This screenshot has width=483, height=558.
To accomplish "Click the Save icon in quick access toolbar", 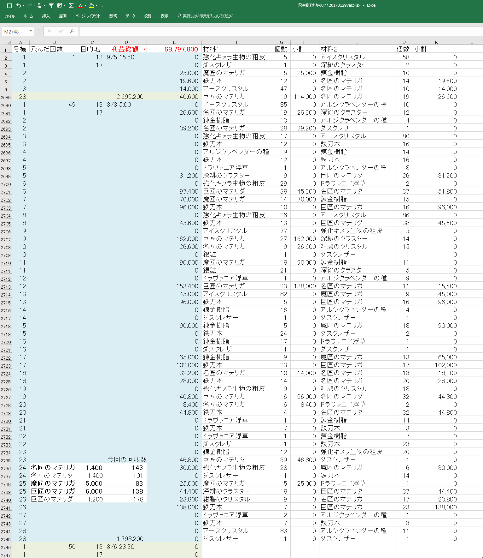I will [9, 6].
